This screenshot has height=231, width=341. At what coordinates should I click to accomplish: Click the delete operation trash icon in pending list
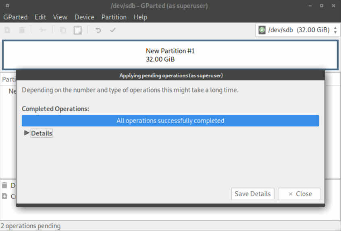point(4,185)
